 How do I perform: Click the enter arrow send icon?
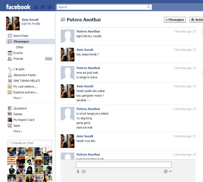[170, 171]
